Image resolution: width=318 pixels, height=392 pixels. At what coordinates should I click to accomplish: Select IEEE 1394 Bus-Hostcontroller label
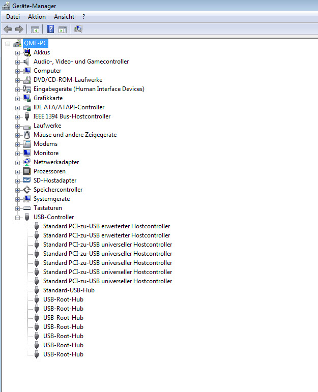(x=72, y=116)
